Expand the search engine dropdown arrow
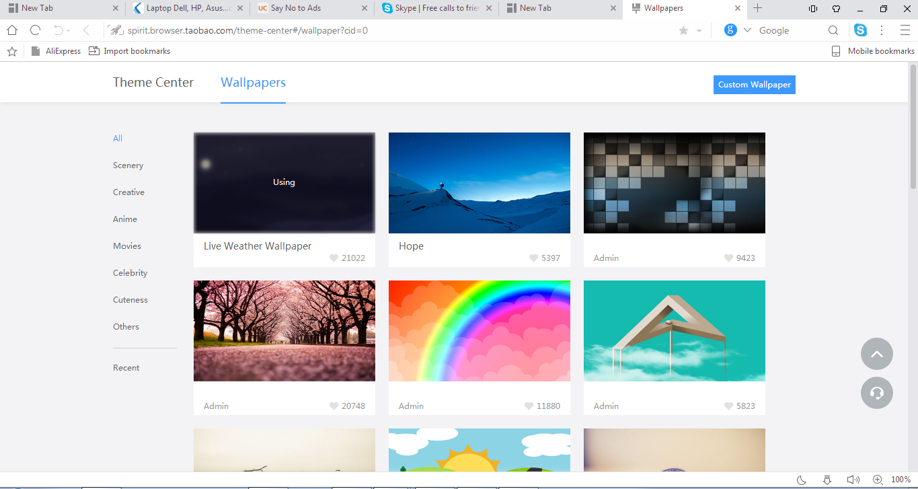The image size is (918, 489). [747, 30]
